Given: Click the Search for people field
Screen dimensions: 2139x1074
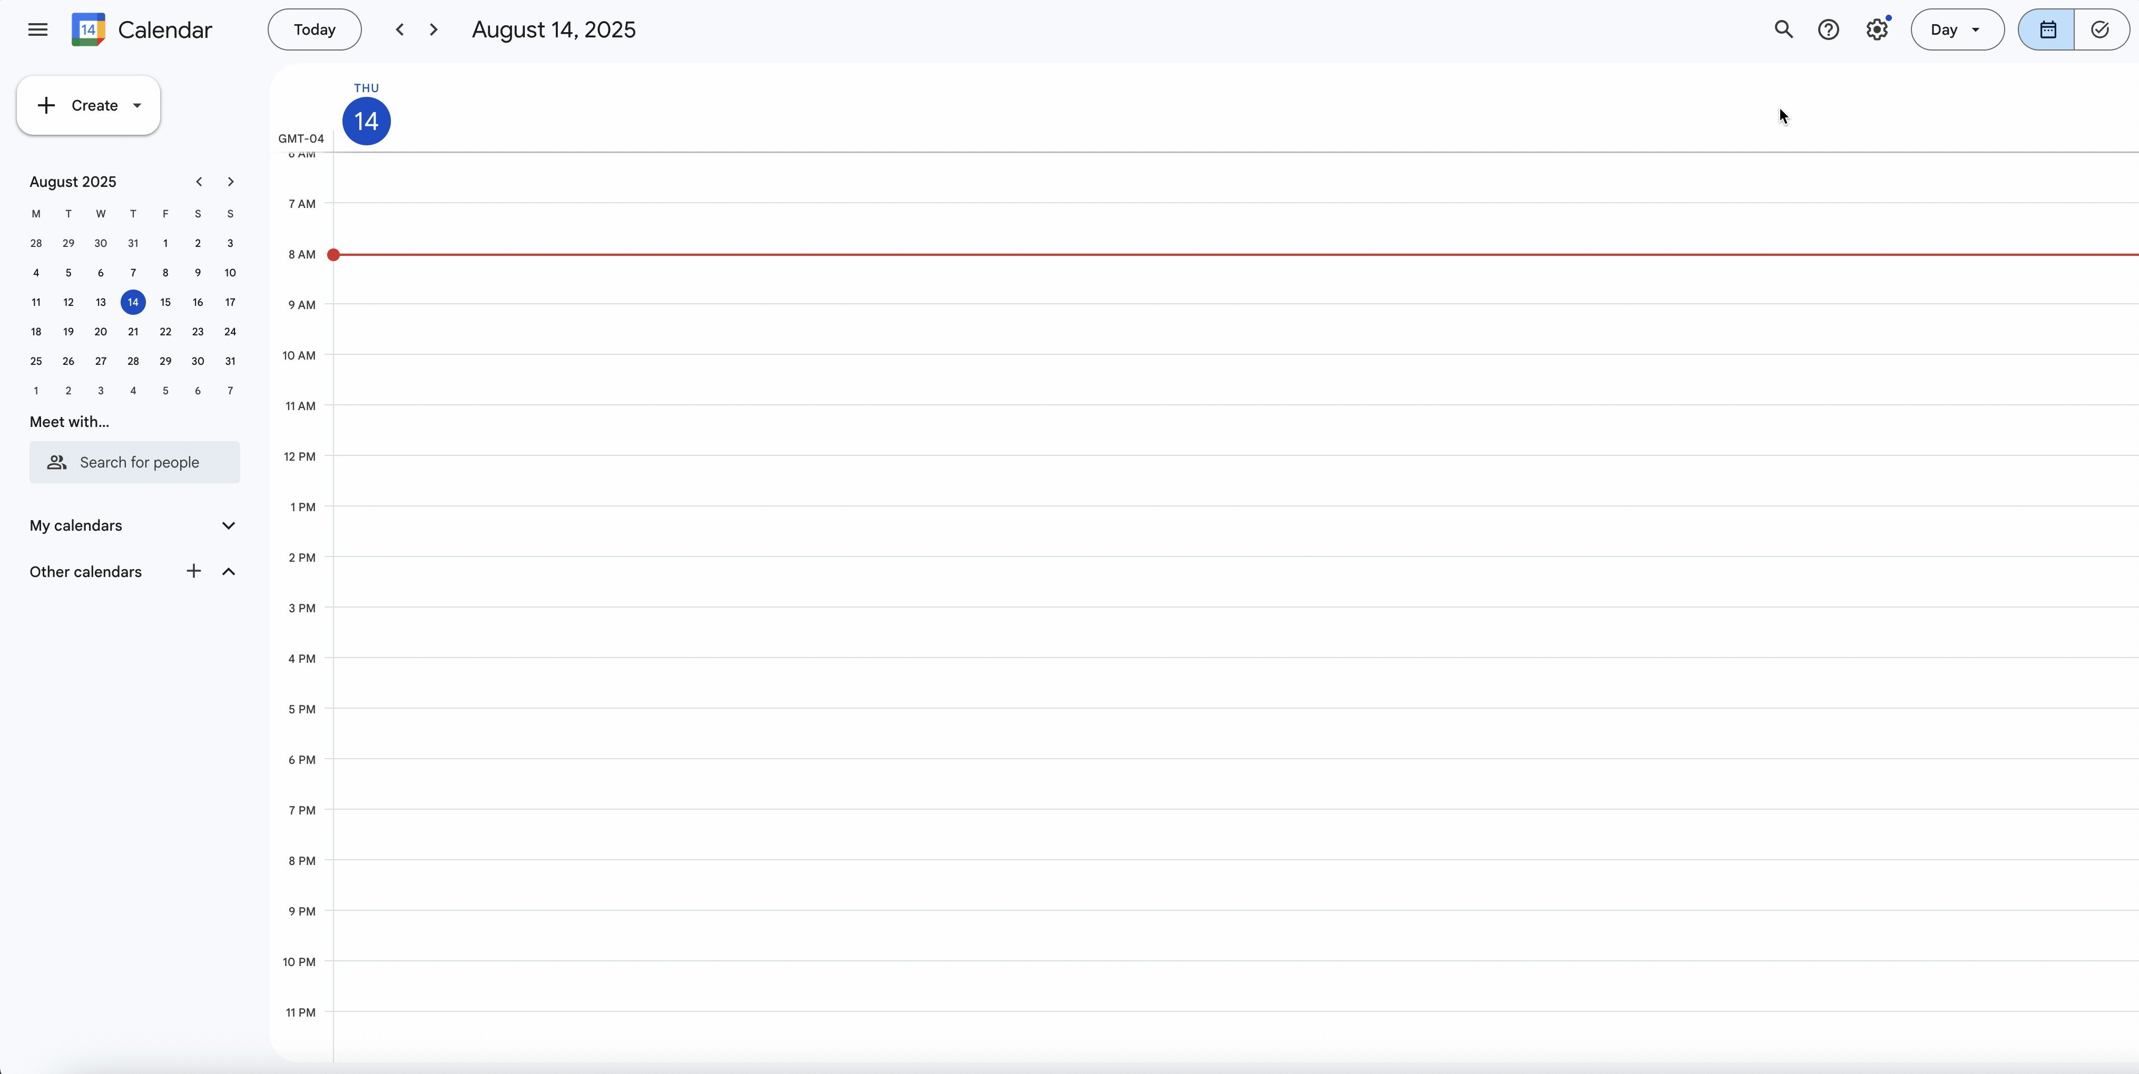Looking at the screenshot, I should coord(134,462).
